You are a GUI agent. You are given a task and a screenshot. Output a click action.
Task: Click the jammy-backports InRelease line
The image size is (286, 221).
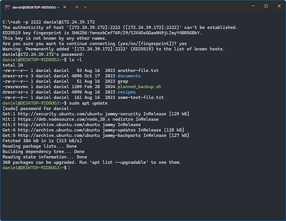(96, 135)
